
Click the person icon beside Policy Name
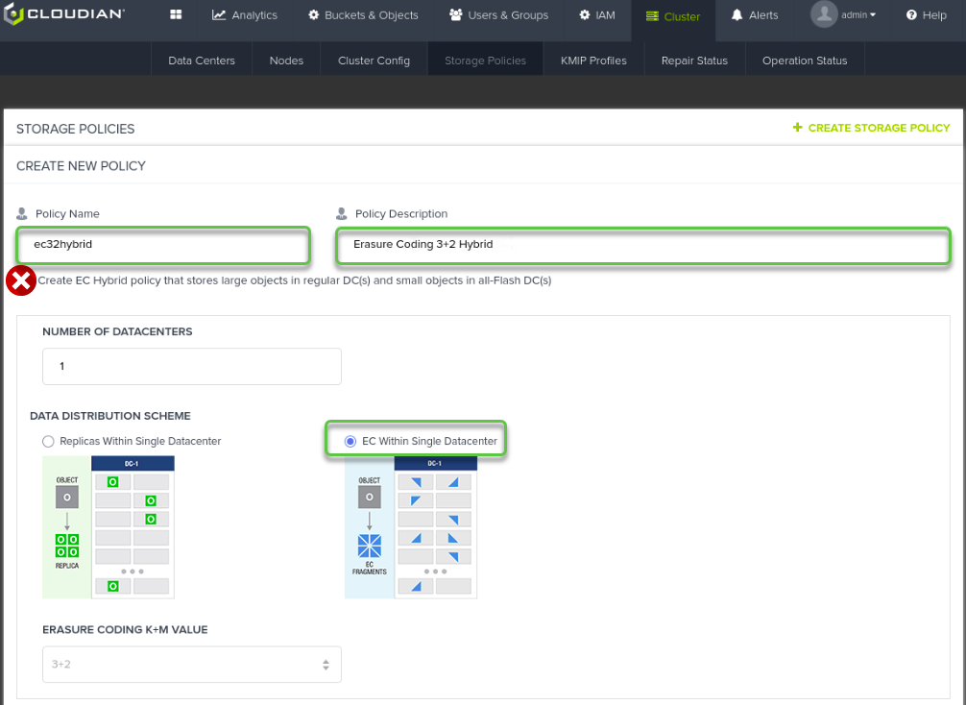(22, 214)
